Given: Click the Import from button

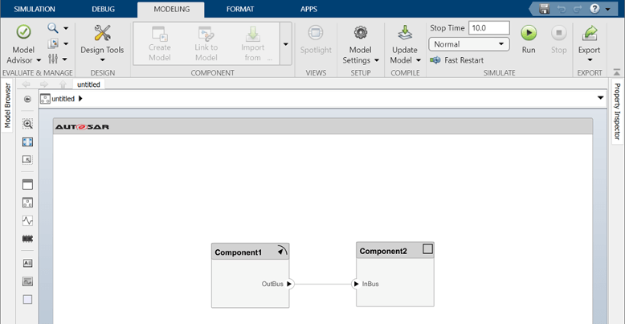Looking at the screenshot, I should [x=253, y=44].
